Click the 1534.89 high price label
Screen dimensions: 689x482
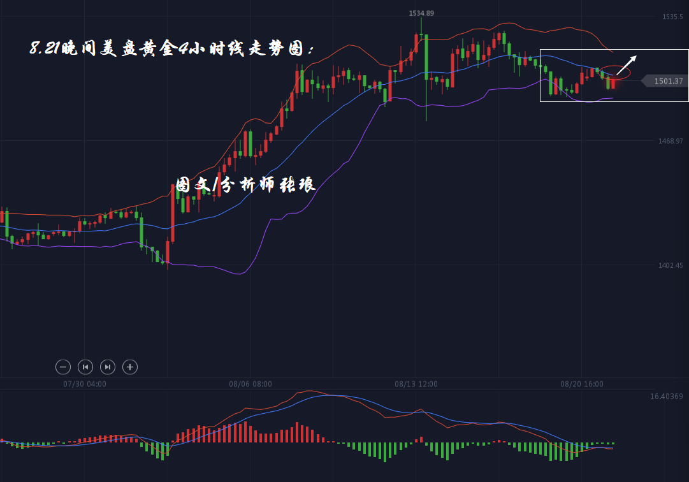pos(421,13)
